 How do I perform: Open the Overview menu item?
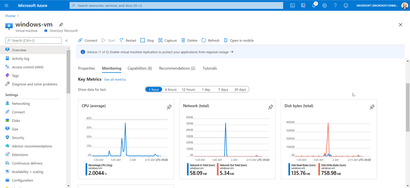(x=33, y=50)
